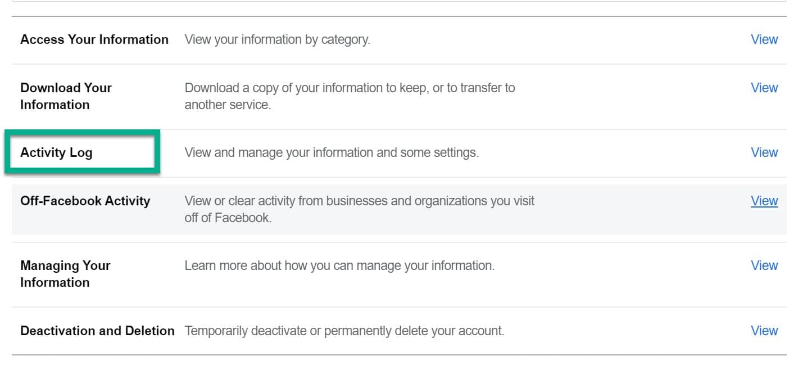Click the Managing Your Information heading
This screenshot has height=374, width=812.
coord(65,274)
